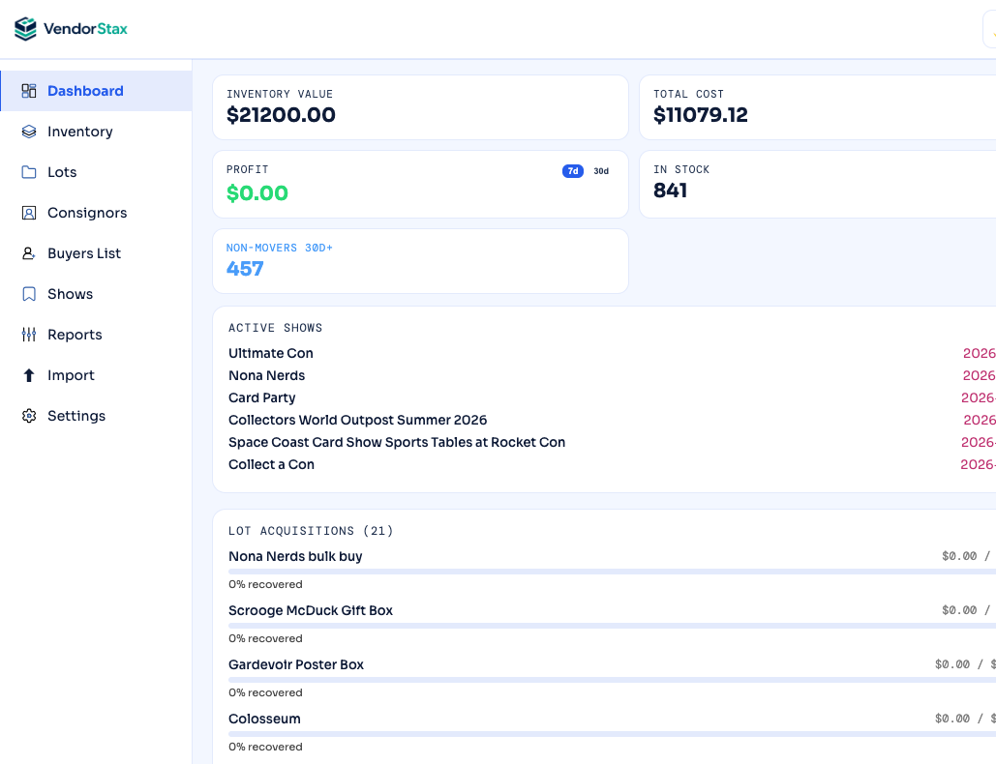Click the Dashboard grid icon in sidebar
This screenshot has width=996, height=764.
coord(29,91)
